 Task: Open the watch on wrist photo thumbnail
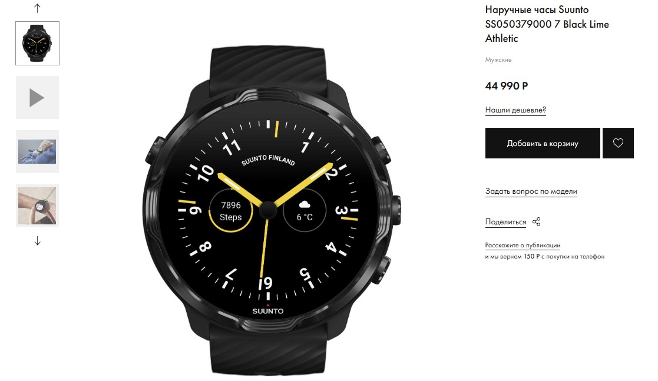(37, 151)
